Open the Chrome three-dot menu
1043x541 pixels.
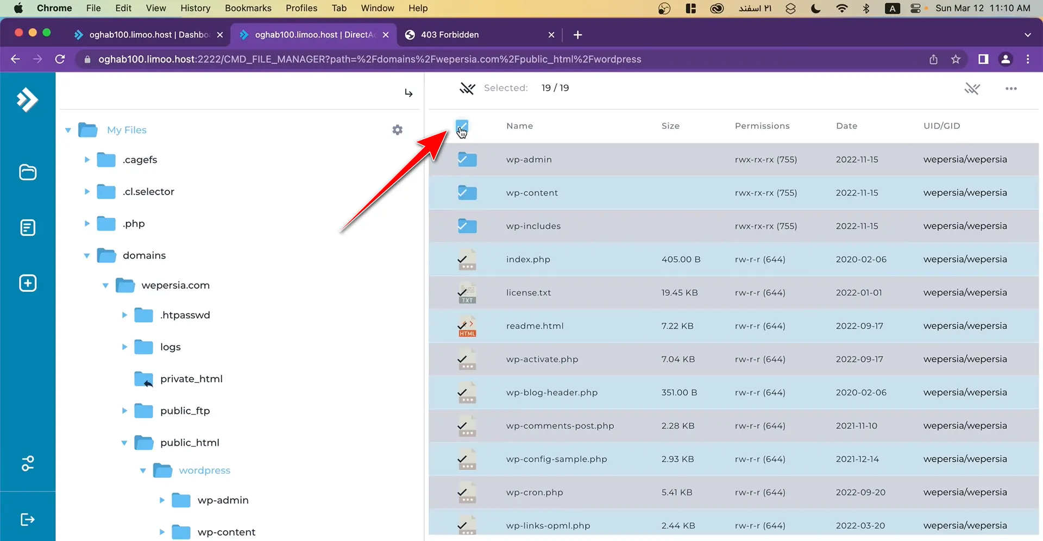coord(1028,59)
